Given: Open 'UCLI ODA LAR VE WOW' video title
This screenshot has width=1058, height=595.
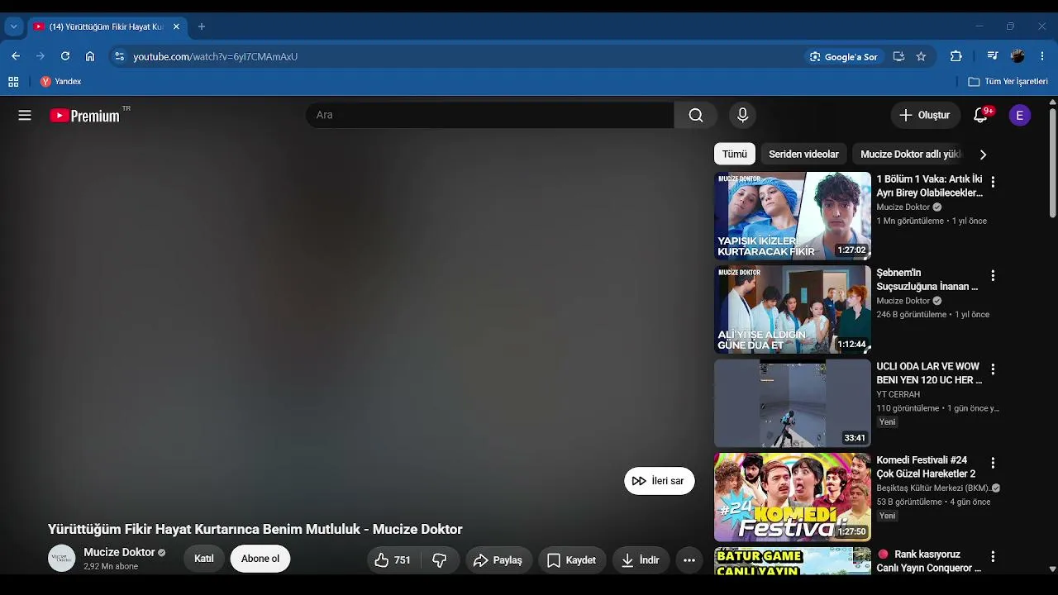Looking at the screenshot, I should click(930, 374).
